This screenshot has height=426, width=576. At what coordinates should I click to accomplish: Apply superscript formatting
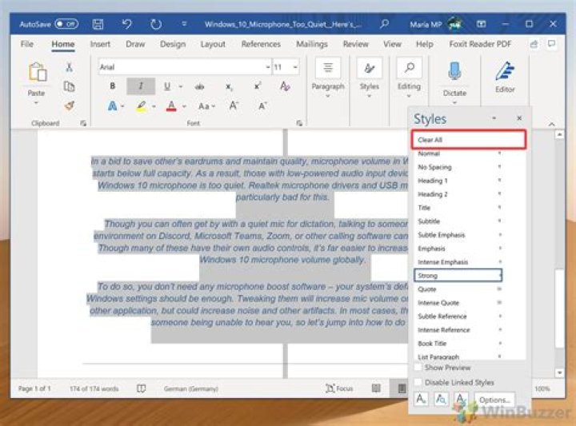(258, 86)
